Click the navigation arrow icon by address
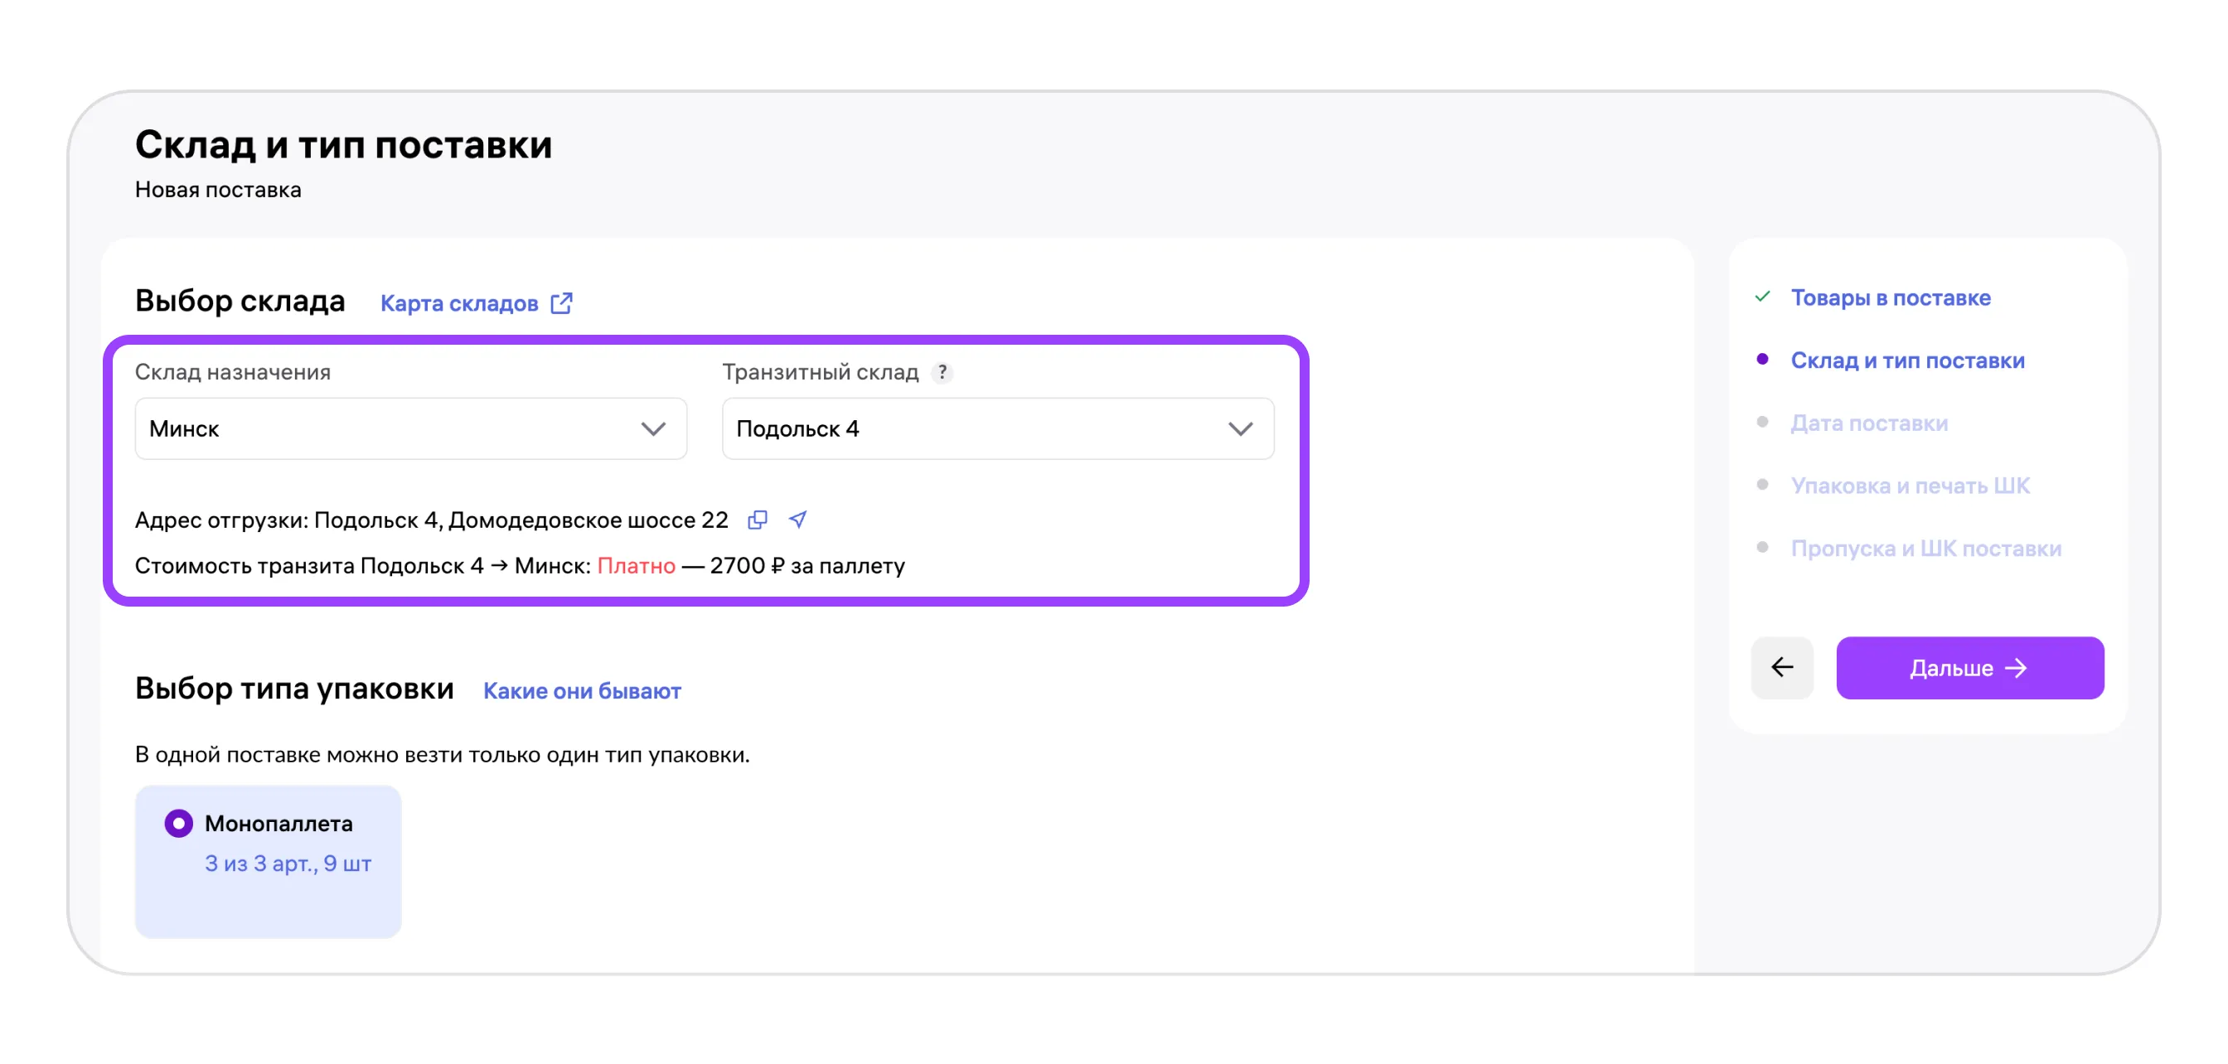 [x=797, y=520]
